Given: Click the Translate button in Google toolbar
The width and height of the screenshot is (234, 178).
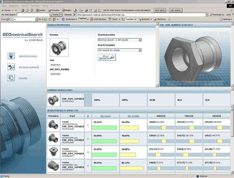Looking at the screenshot, I should [128, 19].
